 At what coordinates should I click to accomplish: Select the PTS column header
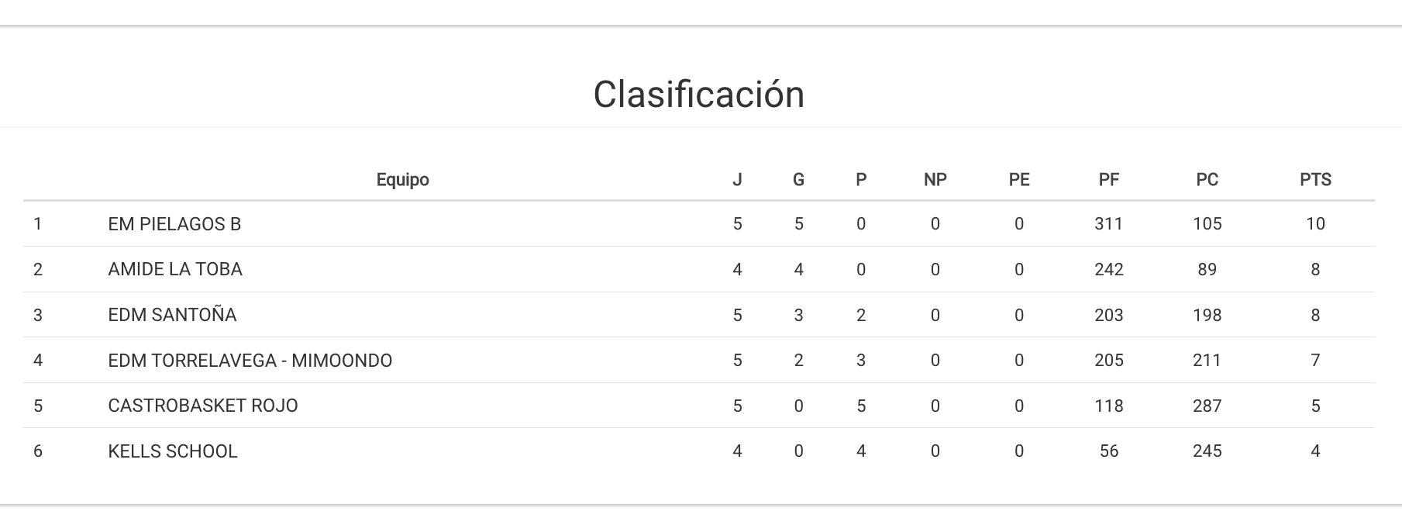(x=1315, y=180)
